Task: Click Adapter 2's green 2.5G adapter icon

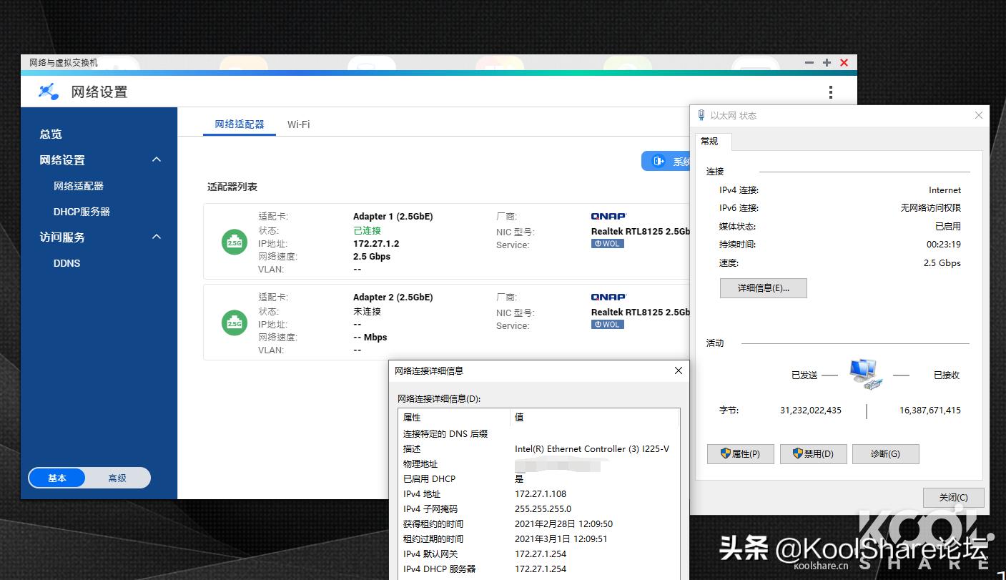Action: 234,323
